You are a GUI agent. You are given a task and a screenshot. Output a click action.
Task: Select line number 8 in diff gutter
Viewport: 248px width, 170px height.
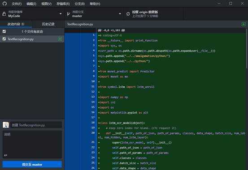pyautogui.click(x=94, y=71)
